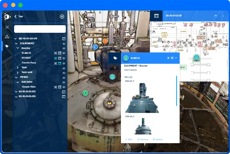
Task: Click Redraw in the tag popup
Action: [143, 140]
